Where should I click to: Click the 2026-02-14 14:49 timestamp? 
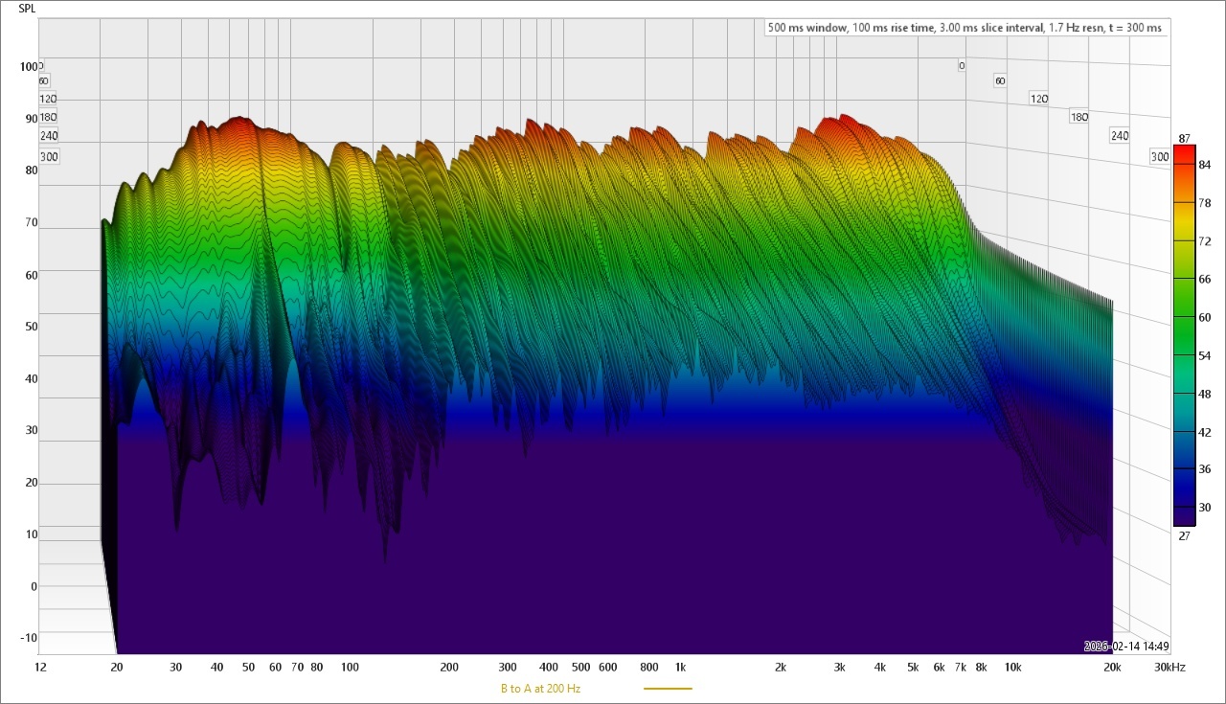click(x=1125, y=646)
